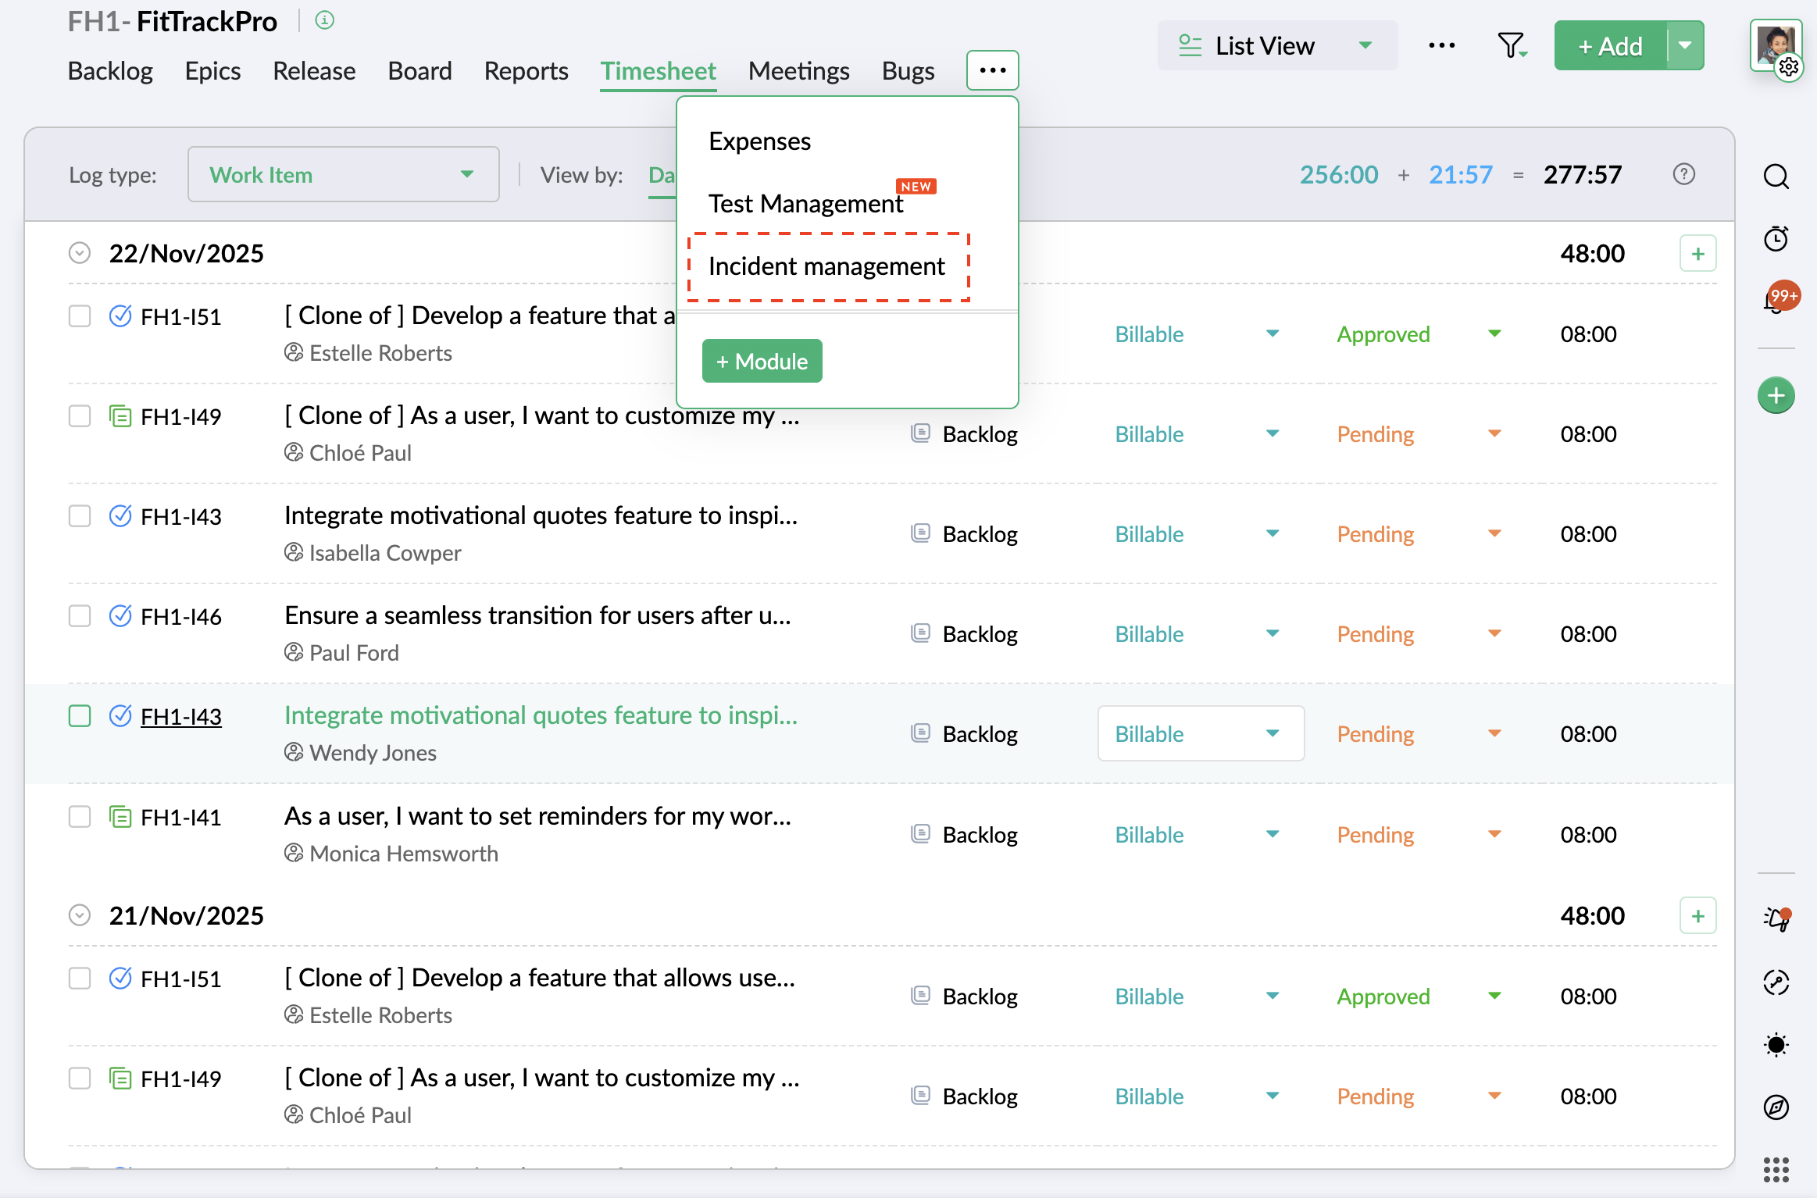Tick the FH1-I41 row checkbox
Screen dimensions: 1817x1198
point(80,817)
